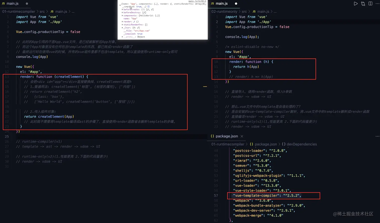The image size is (380, 223).
Task: Open 02-runtimeonly breadcrumb folder
Action: click(224, 12)
